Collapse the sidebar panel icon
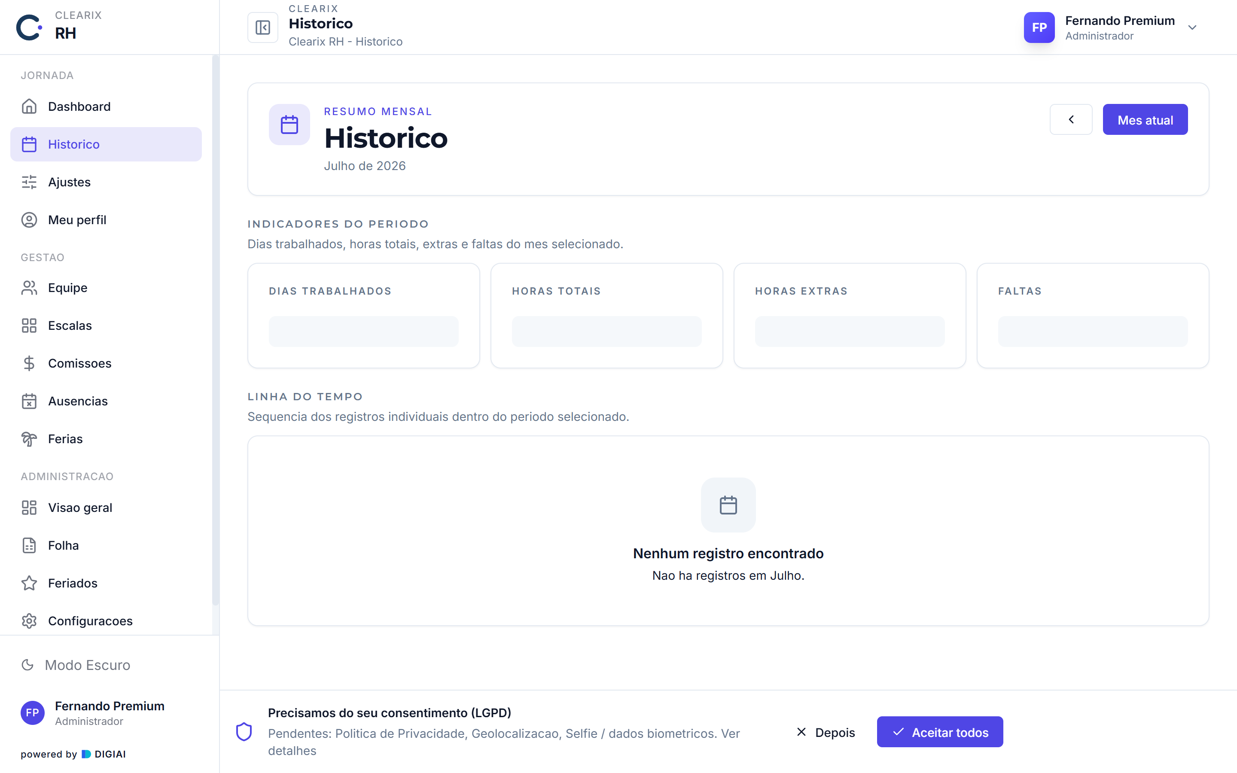 (263, 27)
